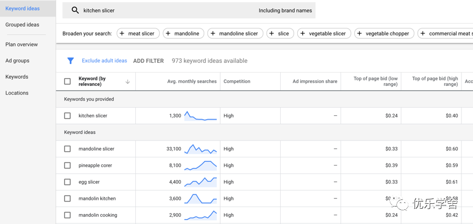The image size is (473, 224).
Task: Click the kitchen slicer search field
Action: [189, 10]
